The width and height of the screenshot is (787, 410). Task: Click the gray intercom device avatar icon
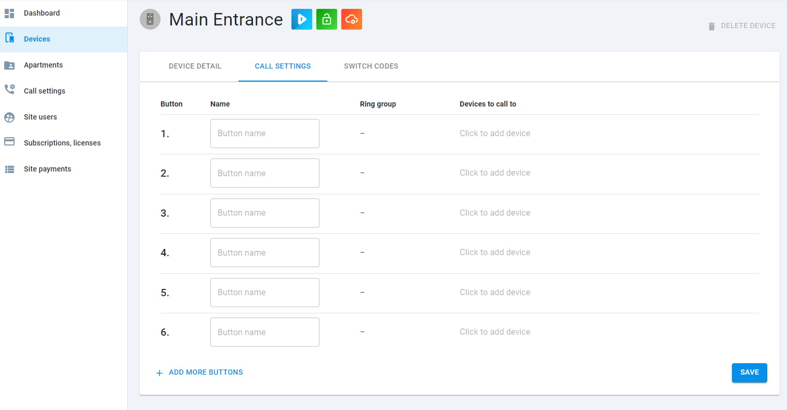point(150,19)
